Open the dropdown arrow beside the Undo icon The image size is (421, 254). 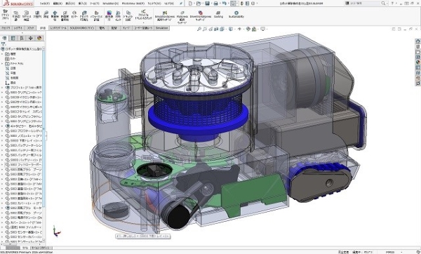(229, 4)
